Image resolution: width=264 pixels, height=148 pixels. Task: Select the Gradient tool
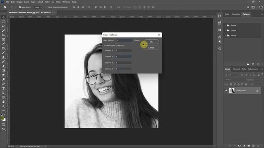click(3, 70)
